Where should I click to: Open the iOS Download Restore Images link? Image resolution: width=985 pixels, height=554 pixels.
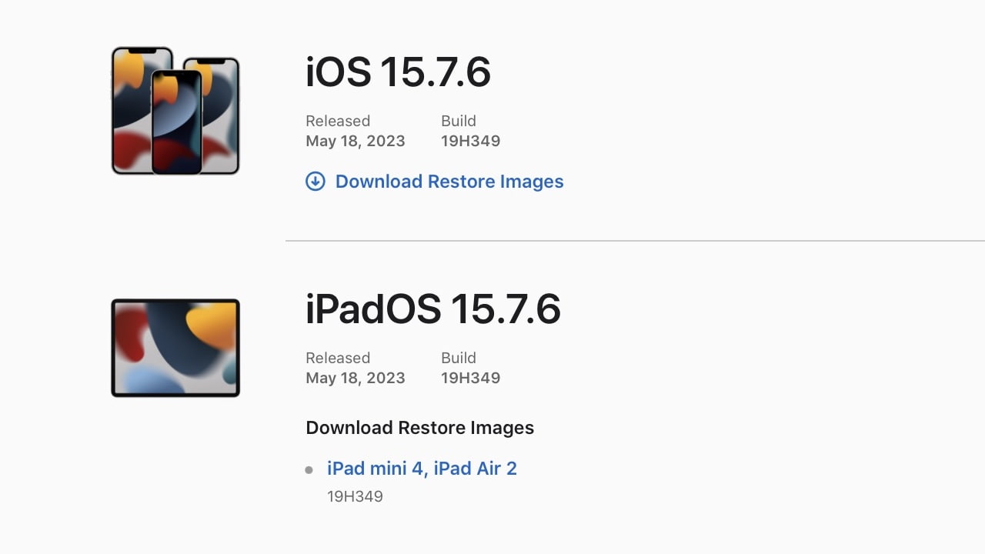point(449,182)
